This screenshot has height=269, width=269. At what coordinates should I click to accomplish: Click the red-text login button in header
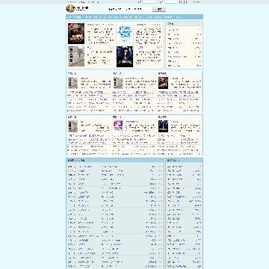[183, 2]
